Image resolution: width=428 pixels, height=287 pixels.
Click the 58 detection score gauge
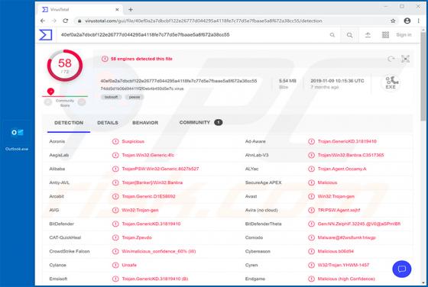[65, 66]
